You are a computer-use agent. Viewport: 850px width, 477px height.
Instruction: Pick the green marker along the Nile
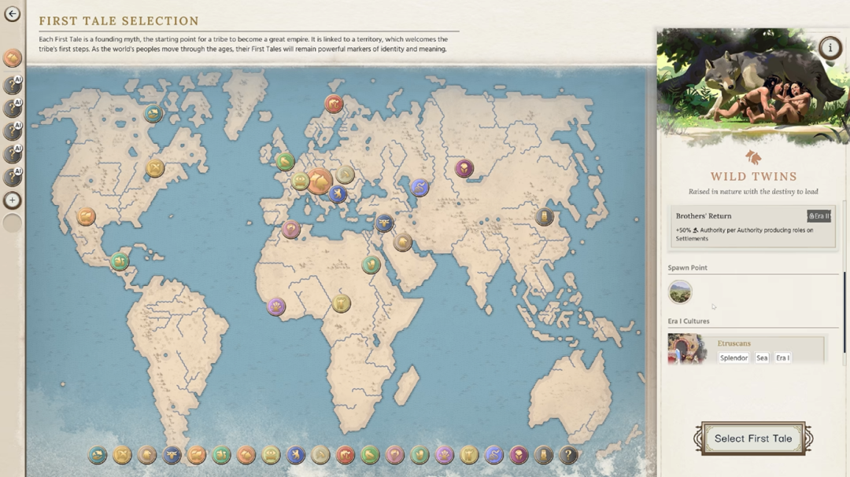point(371,264)
